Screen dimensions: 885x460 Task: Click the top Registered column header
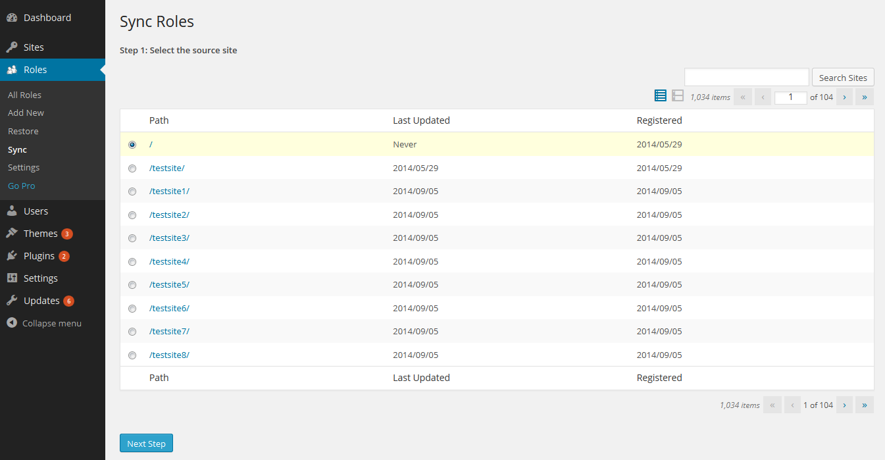[x=659, y=120]
